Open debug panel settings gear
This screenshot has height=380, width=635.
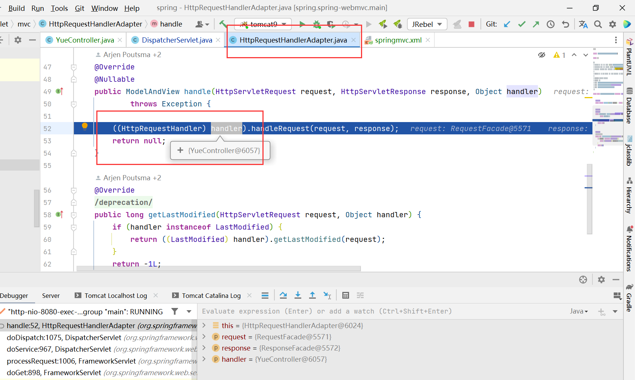601,280
